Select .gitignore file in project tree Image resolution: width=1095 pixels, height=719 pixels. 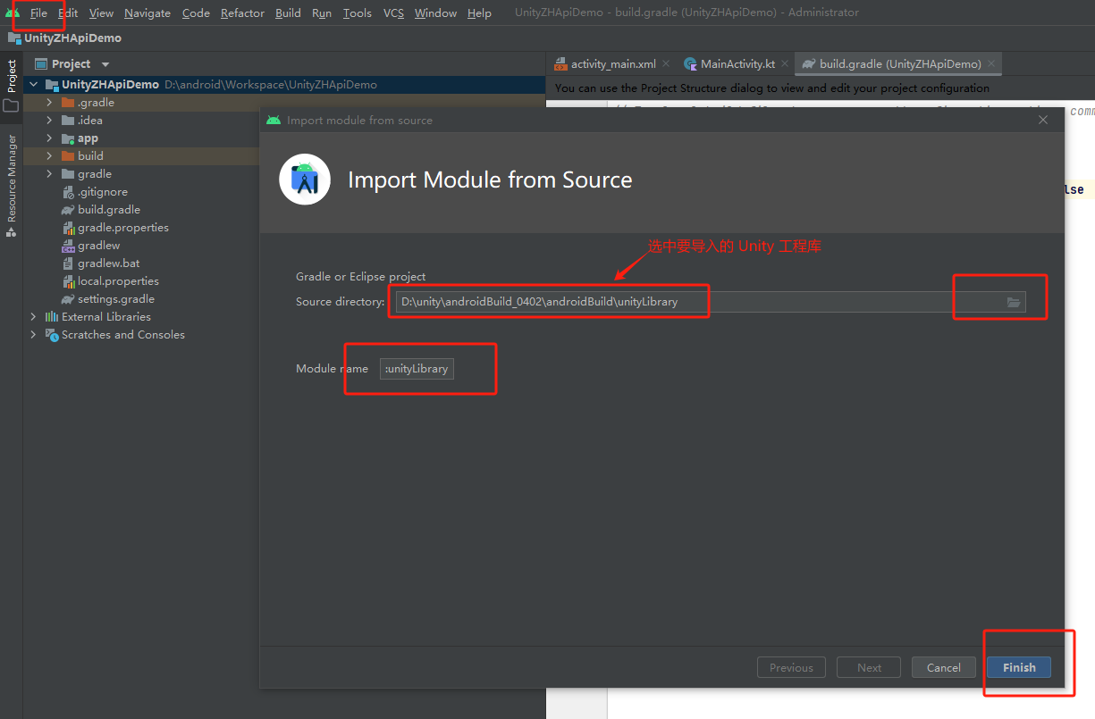(102, 192)
